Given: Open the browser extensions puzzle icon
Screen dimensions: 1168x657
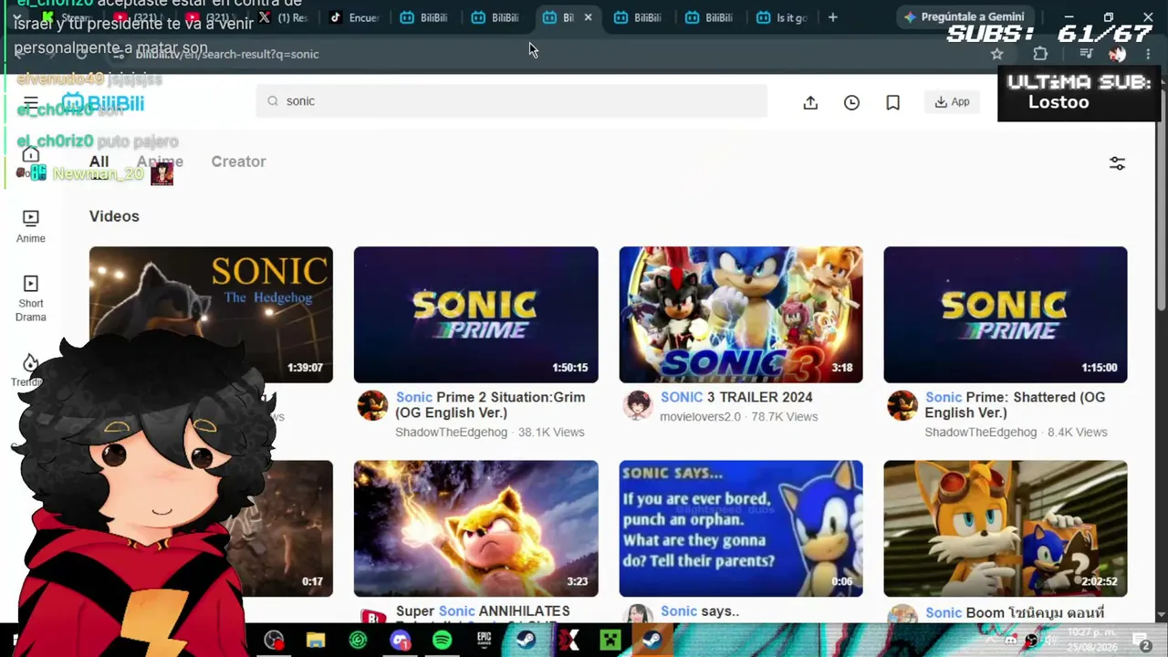Looking at the screenshot, I should [x=1039, y=54].
